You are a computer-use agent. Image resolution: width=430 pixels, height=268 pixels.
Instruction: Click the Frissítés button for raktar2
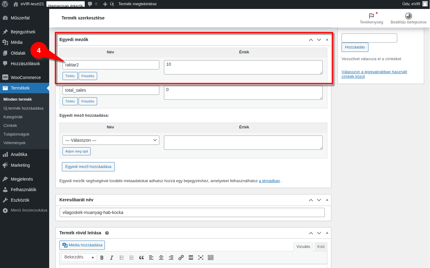coord(88,76)
